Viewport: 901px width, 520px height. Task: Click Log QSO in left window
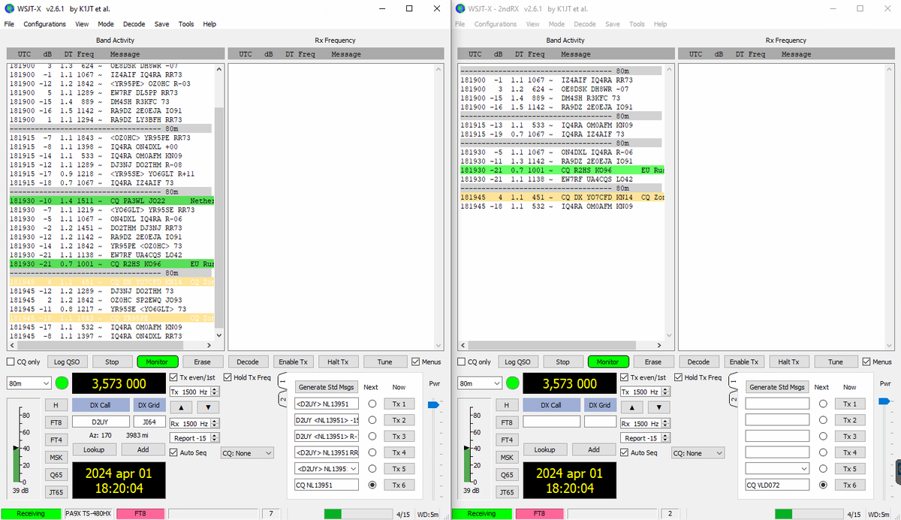click(x=68, y=361)
